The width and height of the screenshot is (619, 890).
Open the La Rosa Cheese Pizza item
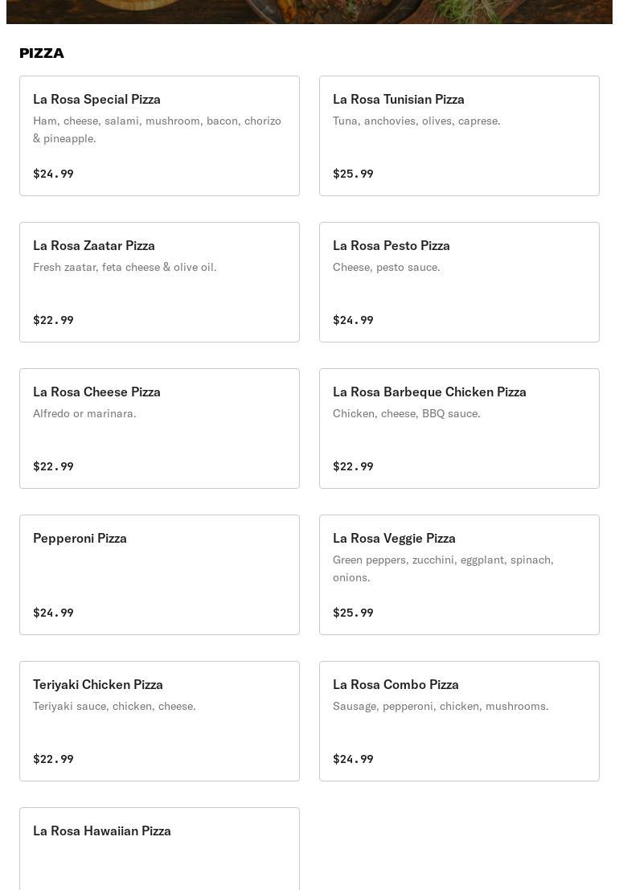pos(159,429)
